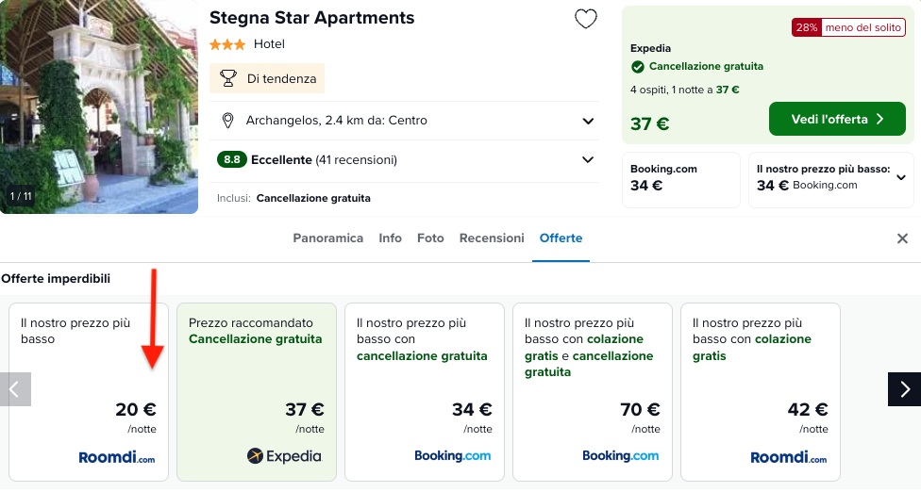
Task: Close the offers panel
Action: click(x=902, y=238)
